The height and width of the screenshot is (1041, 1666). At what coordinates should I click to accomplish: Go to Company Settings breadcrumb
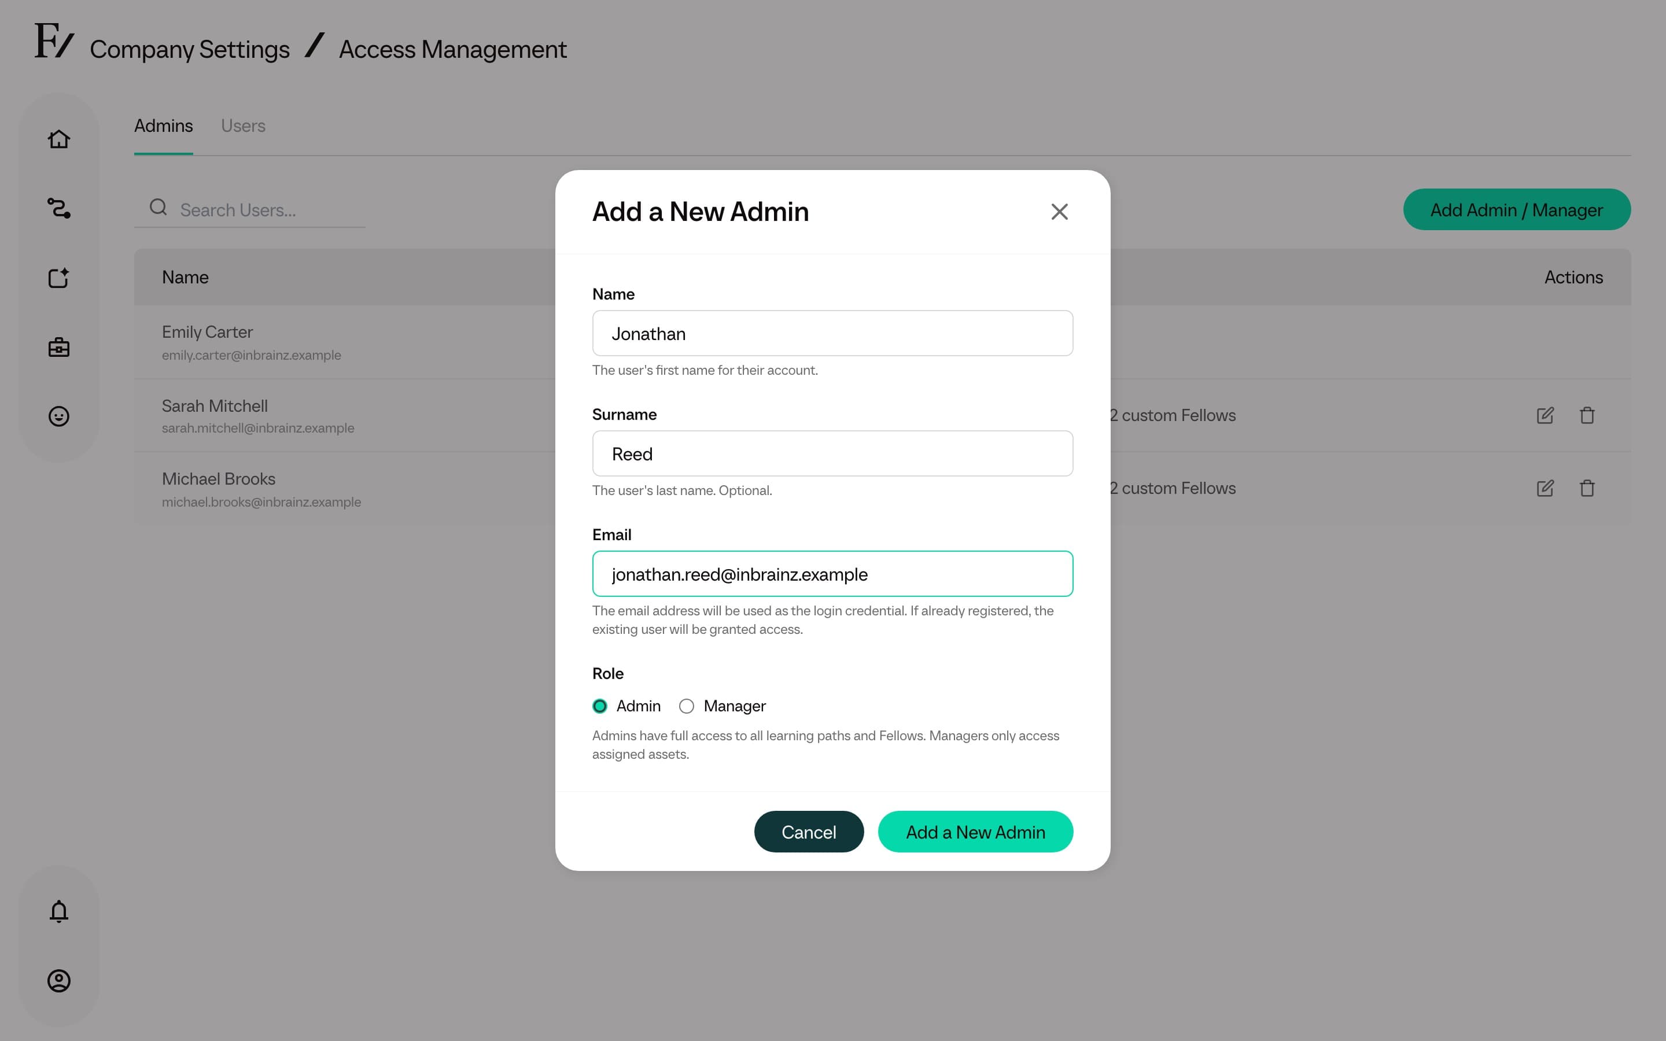coord(189,50)
